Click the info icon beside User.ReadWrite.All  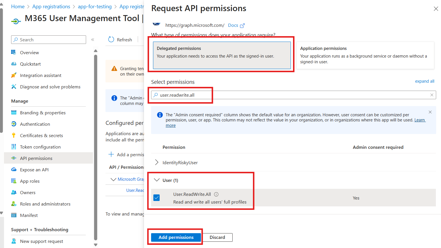coord(216,194)
